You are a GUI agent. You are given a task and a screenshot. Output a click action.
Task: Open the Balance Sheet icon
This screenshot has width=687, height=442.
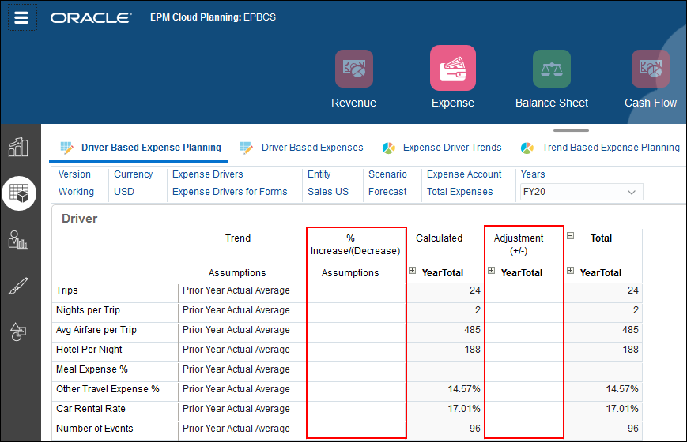(552, 69)
